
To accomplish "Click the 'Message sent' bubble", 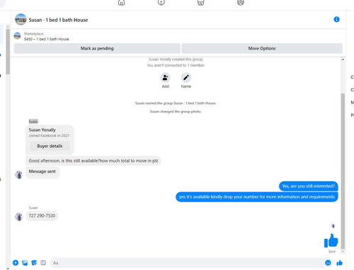I will 42,172.
